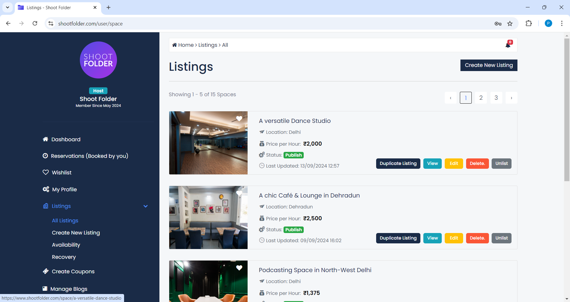View the Café & Lounge listing
The width and height of the screenshot is (570, 302).
(433, 238)
